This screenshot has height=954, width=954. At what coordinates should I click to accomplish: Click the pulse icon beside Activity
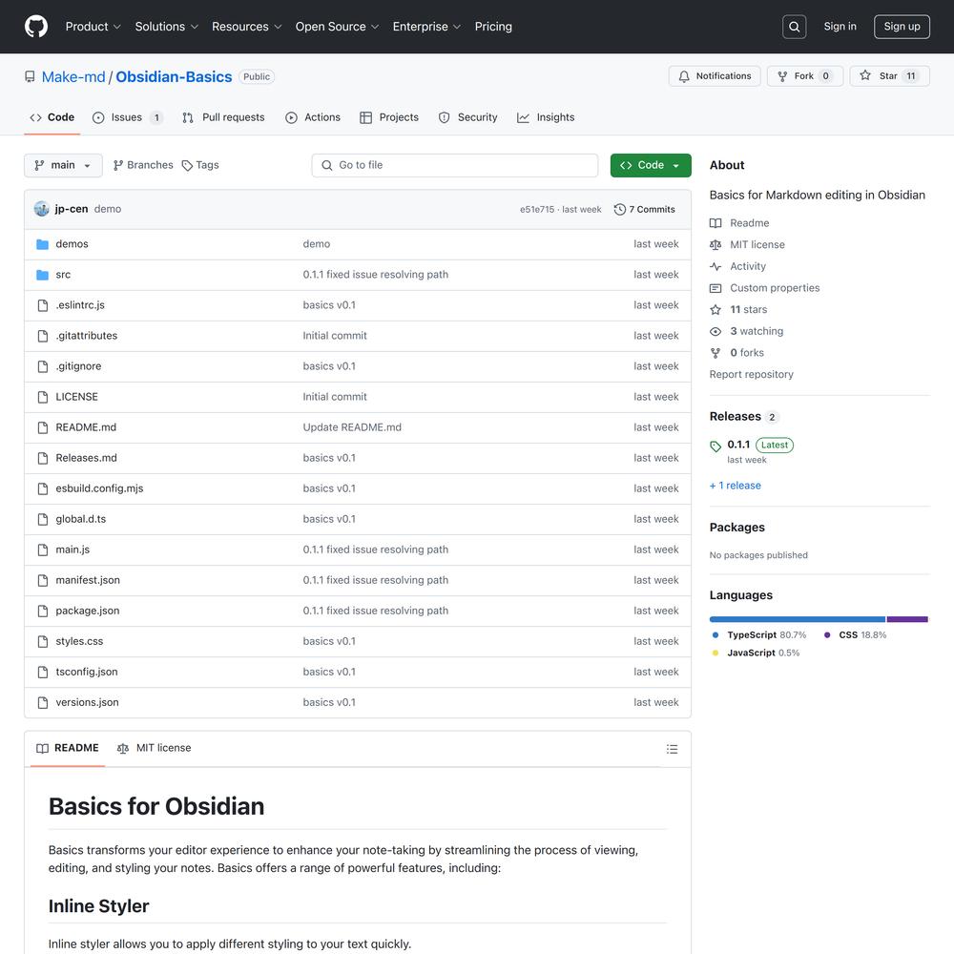715,266
